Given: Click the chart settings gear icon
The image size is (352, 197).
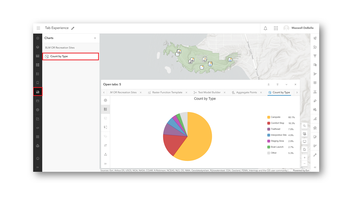Looking at the screenshot, I should click(x=106, y=100).
